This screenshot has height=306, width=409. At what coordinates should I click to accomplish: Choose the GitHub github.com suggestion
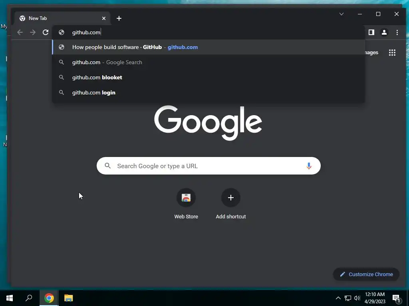(x=208, y=47)
